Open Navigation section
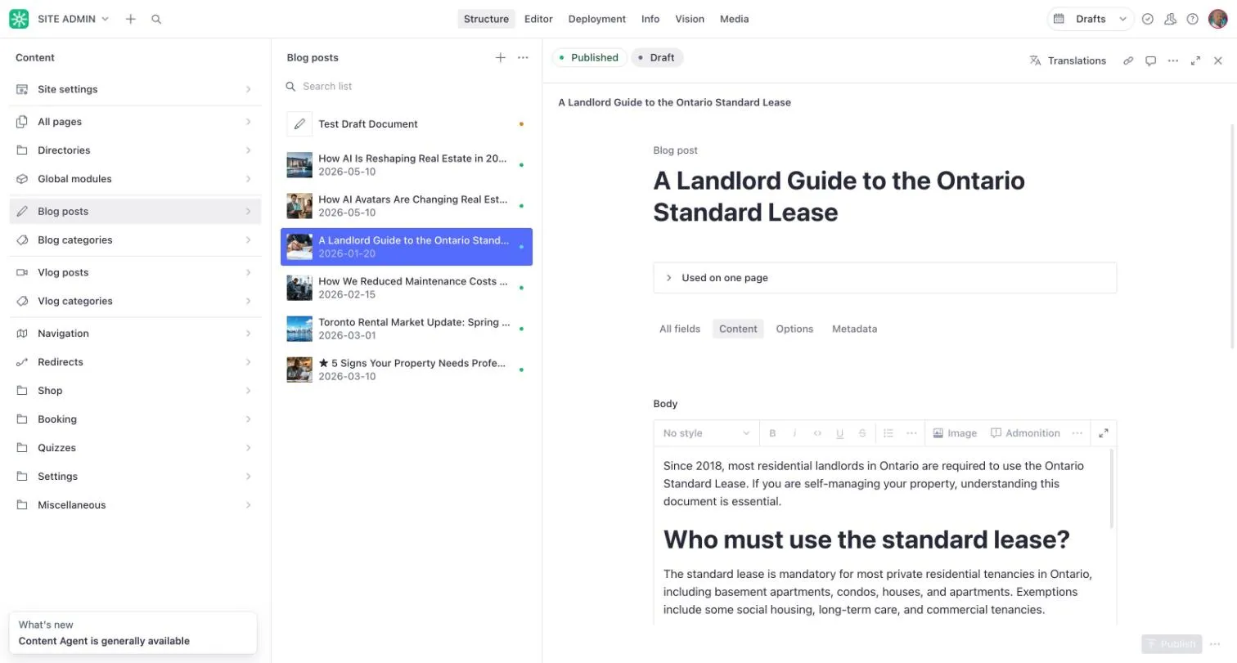 [135, 334]
